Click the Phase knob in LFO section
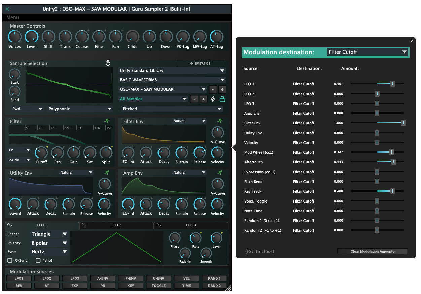The image size is (421, 294). click(x=175, y=238)
